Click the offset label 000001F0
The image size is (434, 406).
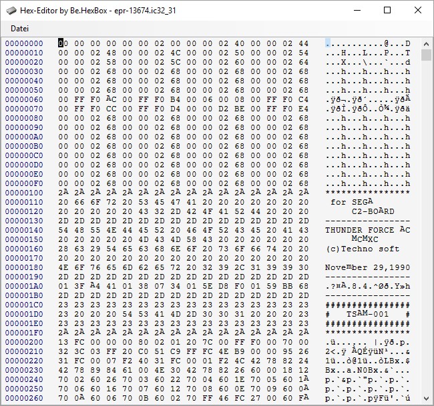point(24,333)
